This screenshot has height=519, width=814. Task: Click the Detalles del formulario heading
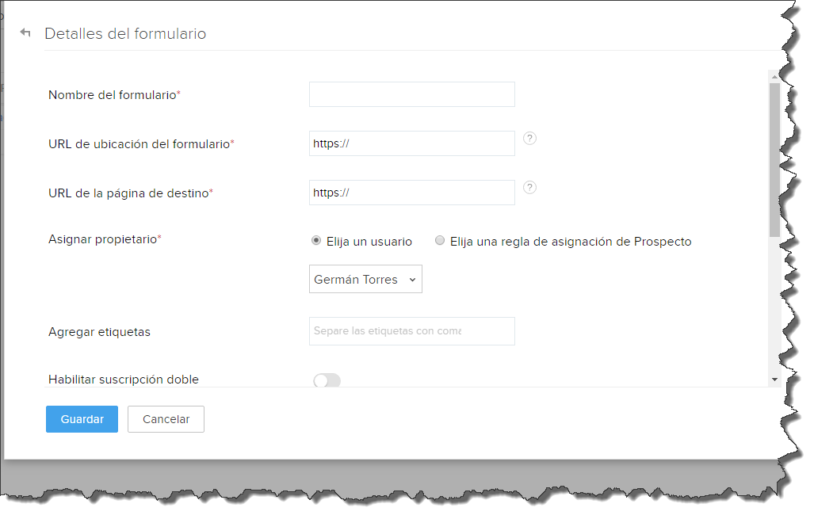125,34
